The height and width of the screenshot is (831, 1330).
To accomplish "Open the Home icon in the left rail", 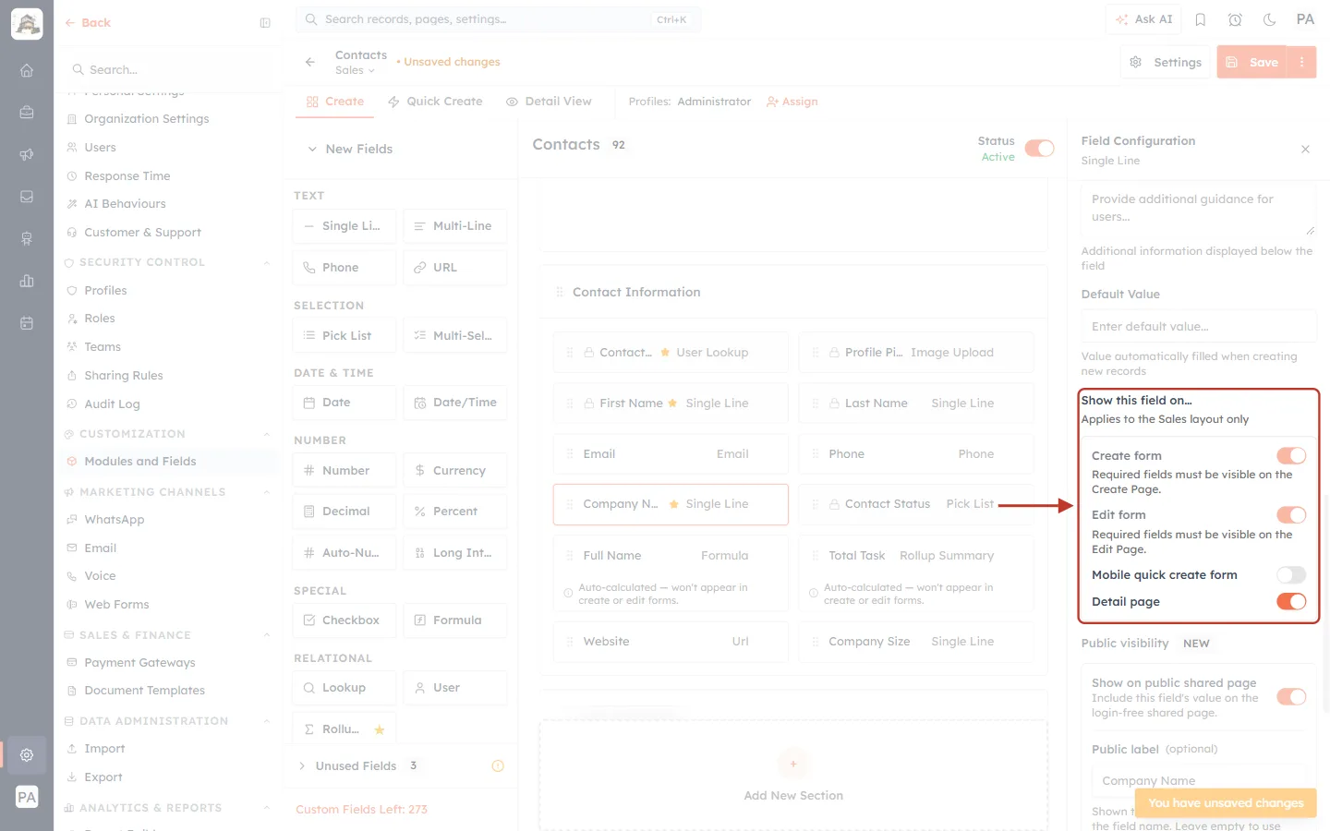I will click(x=27, y=70).
